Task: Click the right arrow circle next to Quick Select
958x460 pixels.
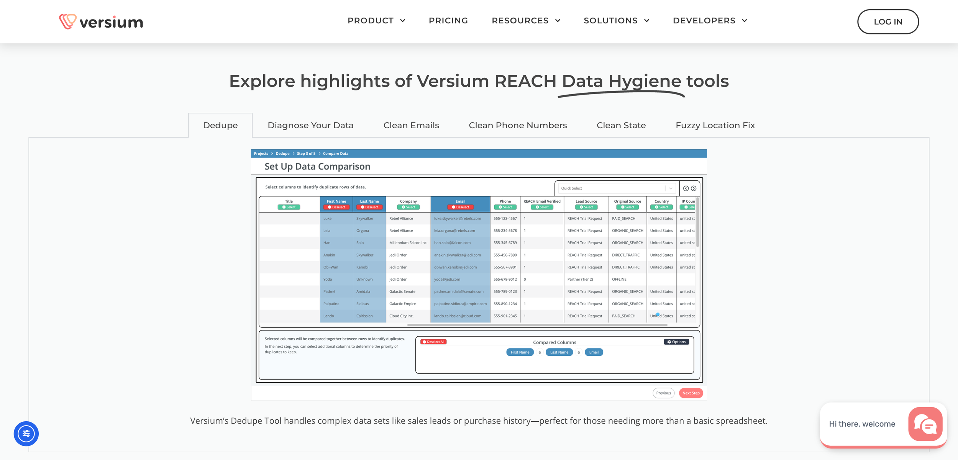Action: (x=694, y=188)
